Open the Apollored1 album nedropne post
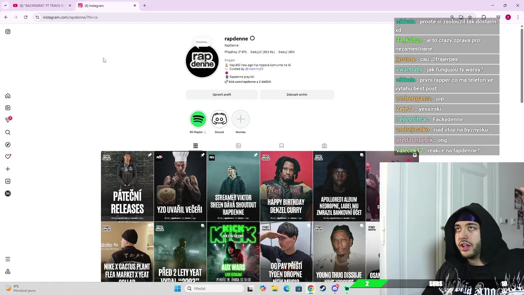Viewport: 524px width, 295px height. (x=339, y=186)
